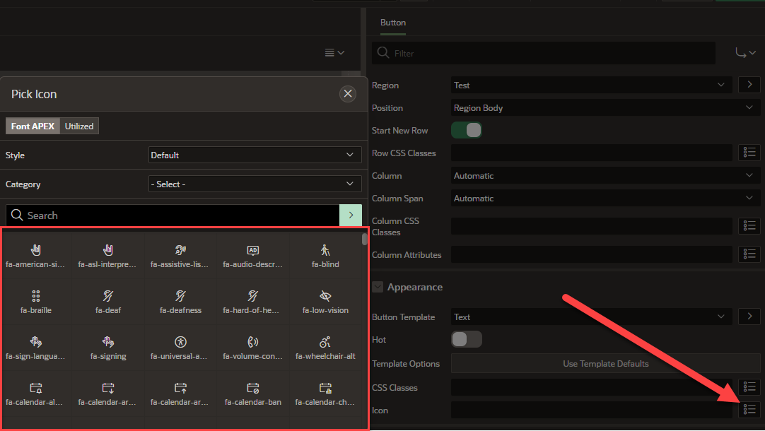Click the Row CSS Classes field
Image resolution: width=765 pixels, height=431 pixels.
pos(591,153)
